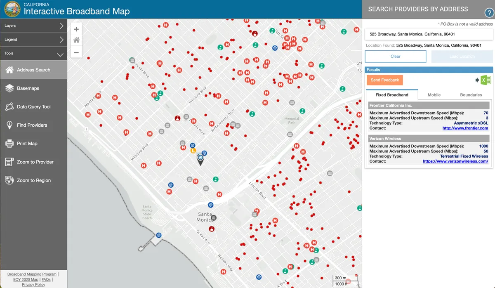The width and height of the screenshot is (495, 288).
Task: Click the Send Feedback button
Action: pos(384,80)
